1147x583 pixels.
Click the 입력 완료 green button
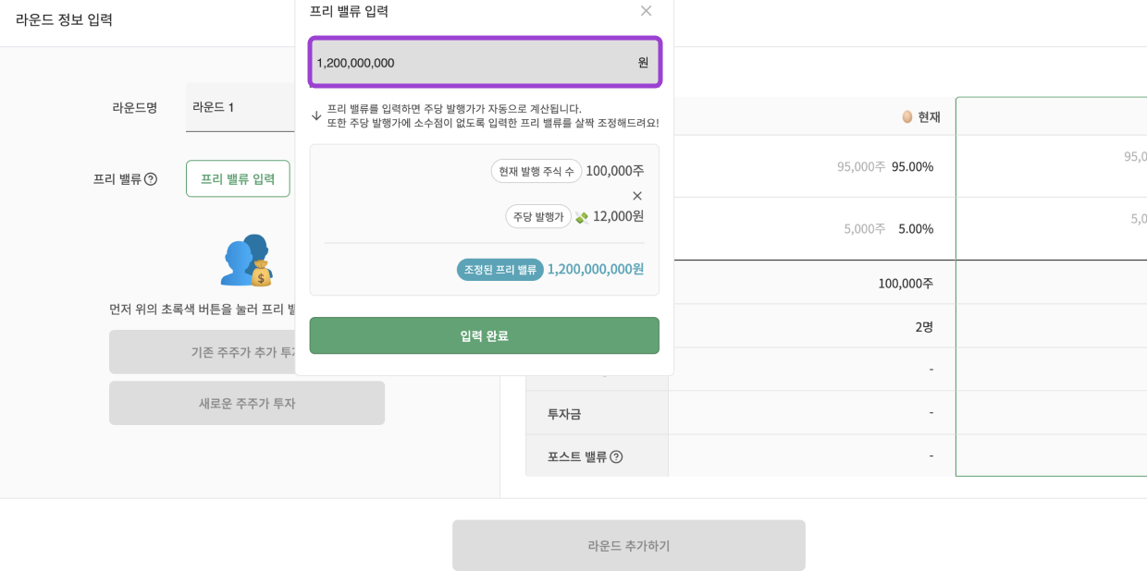[484, 334]
